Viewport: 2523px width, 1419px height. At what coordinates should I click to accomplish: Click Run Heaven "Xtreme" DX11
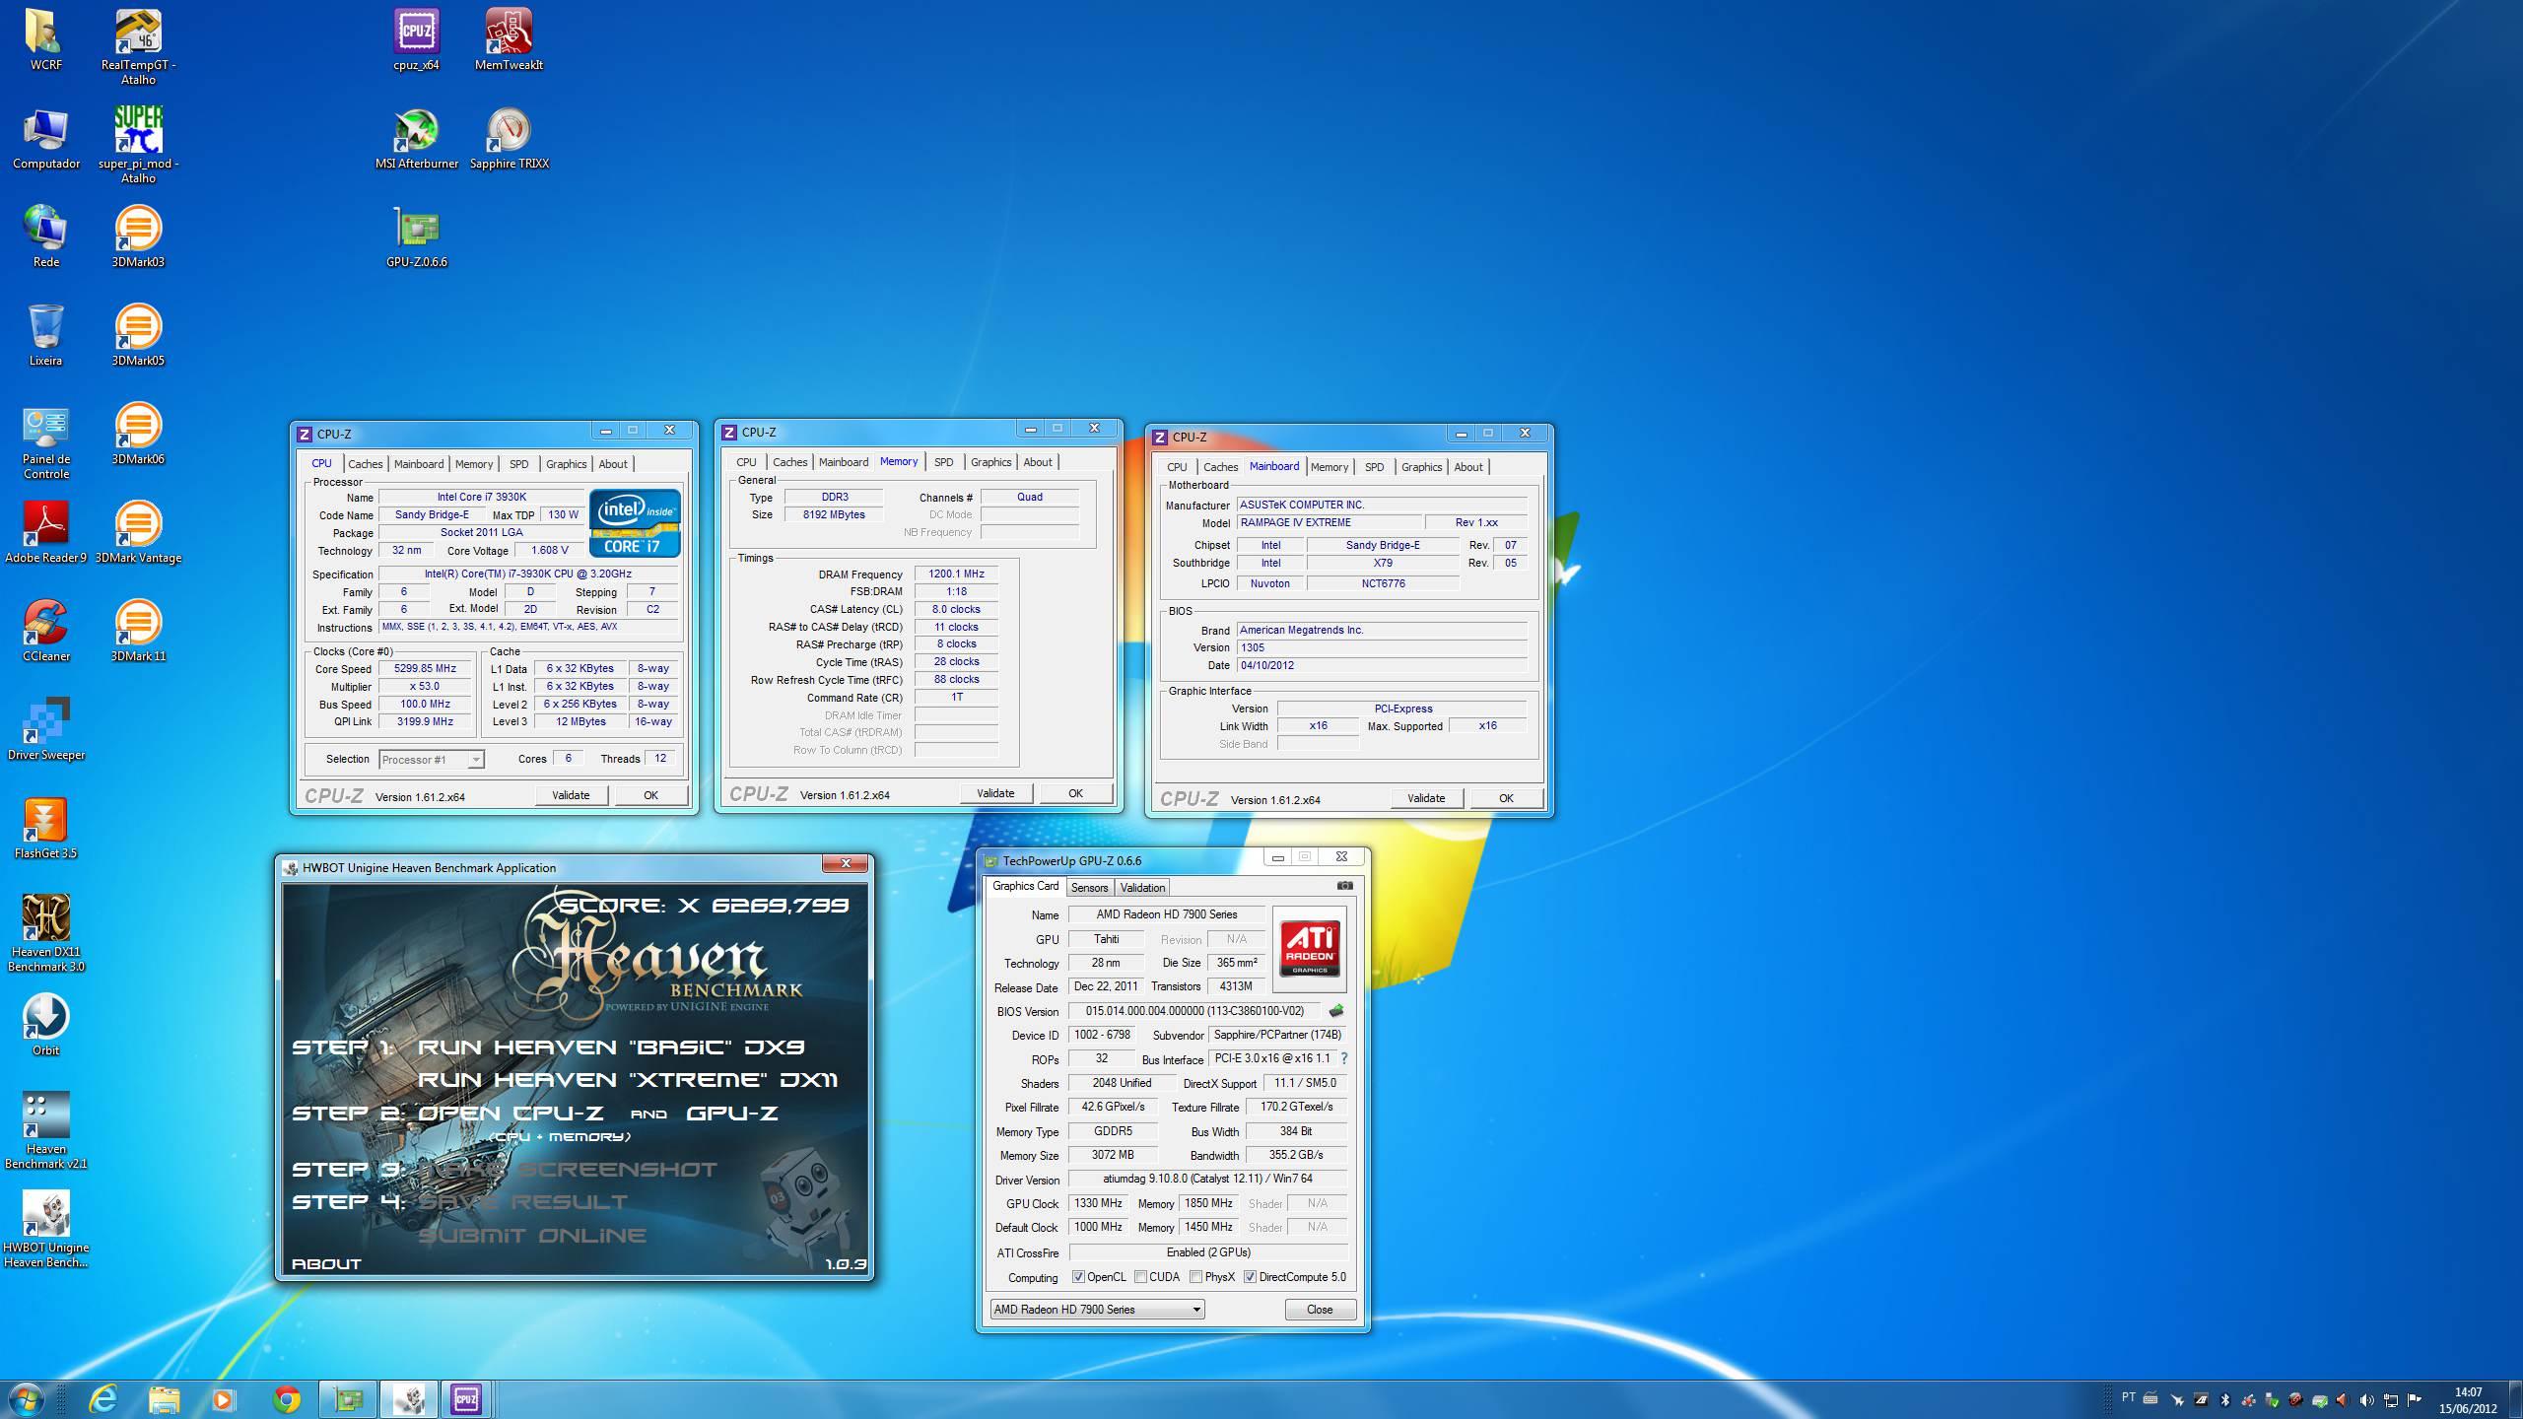pyautogui.click(x=627, y=1080)
